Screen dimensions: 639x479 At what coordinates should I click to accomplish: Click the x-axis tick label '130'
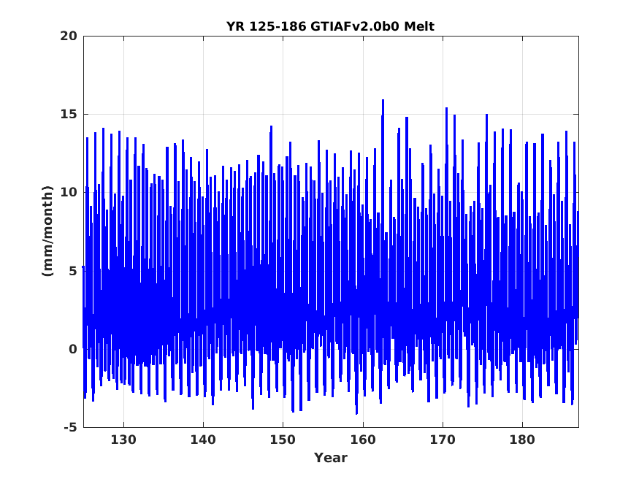(x=123, y=440)
